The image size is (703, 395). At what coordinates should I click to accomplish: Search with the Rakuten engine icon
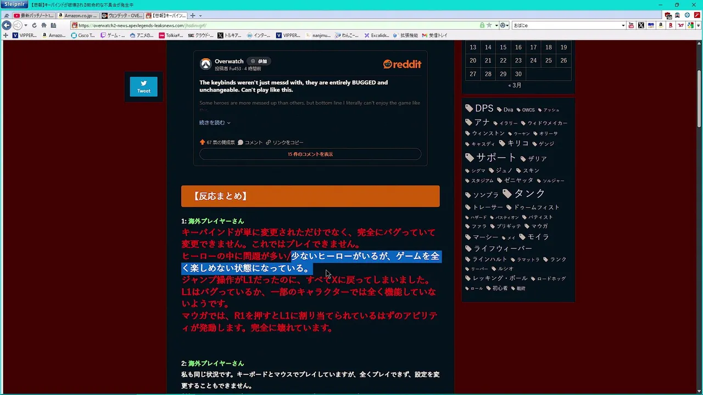click(671, 25)
